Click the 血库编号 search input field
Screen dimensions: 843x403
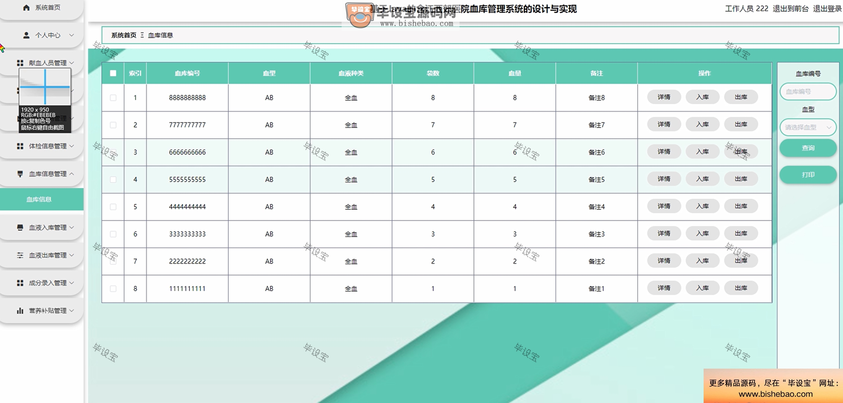pos(808,91)
